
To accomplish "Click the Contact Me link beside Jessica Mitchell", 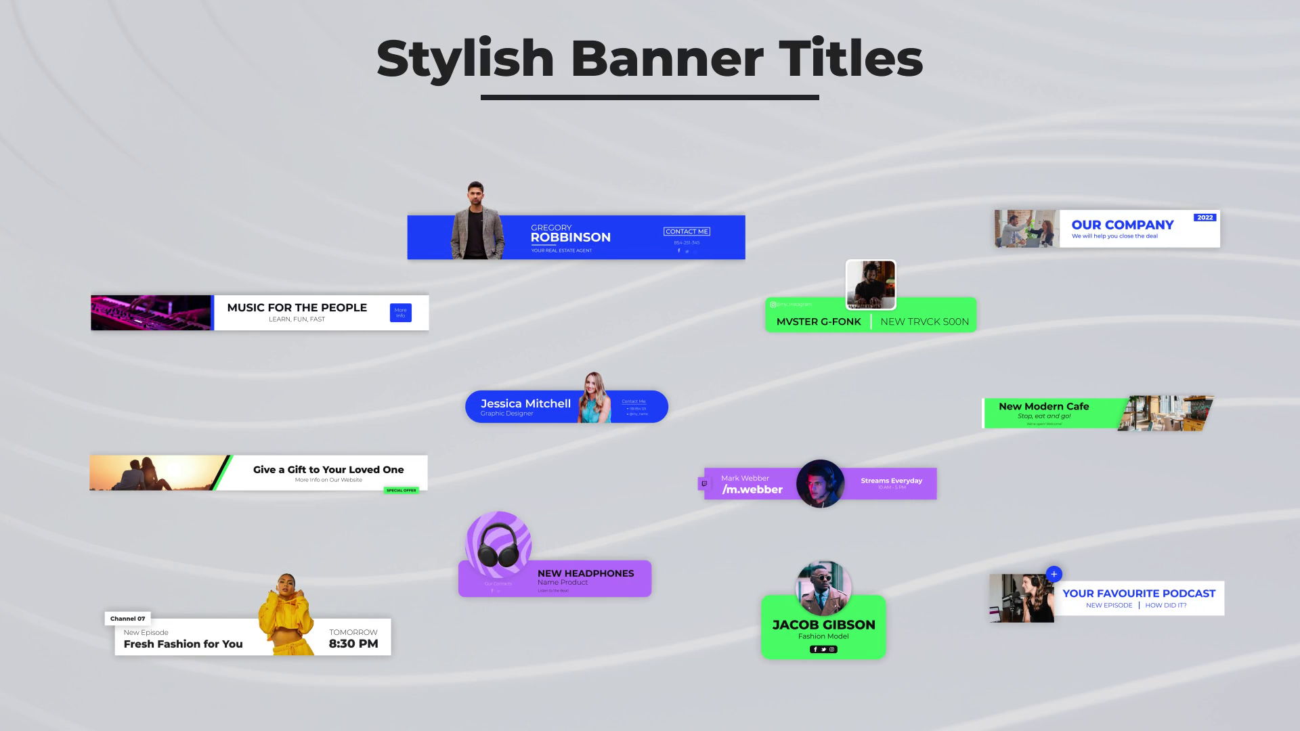I will pyautogui.click(x=634, y=401).
